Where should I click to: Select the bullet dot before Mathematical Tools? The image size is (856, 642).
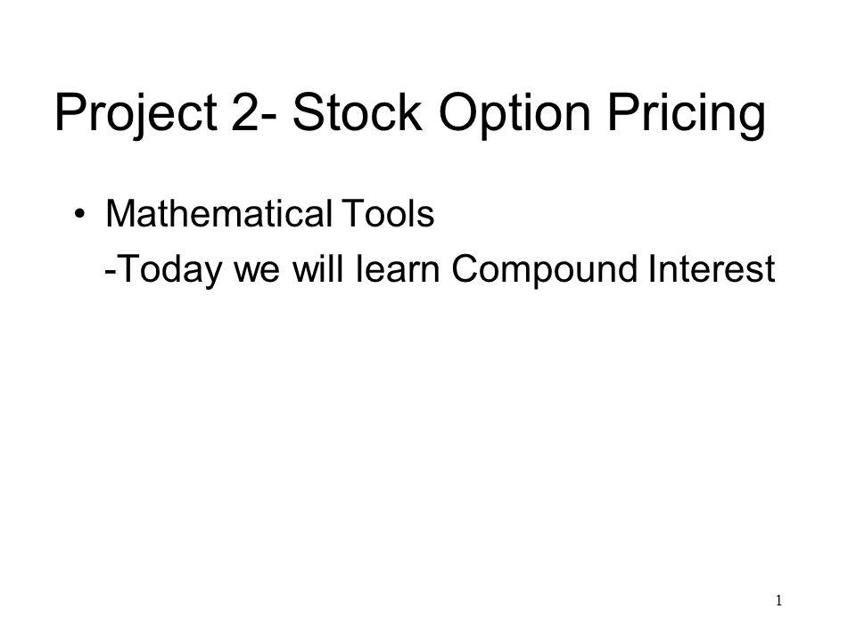click(x=79, y=213)
